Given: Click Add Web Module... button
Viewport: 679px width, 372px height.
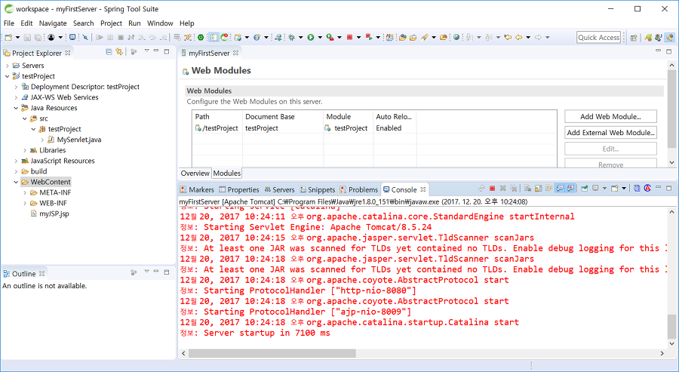Looking at the screenshot, I should pos(610,116).
